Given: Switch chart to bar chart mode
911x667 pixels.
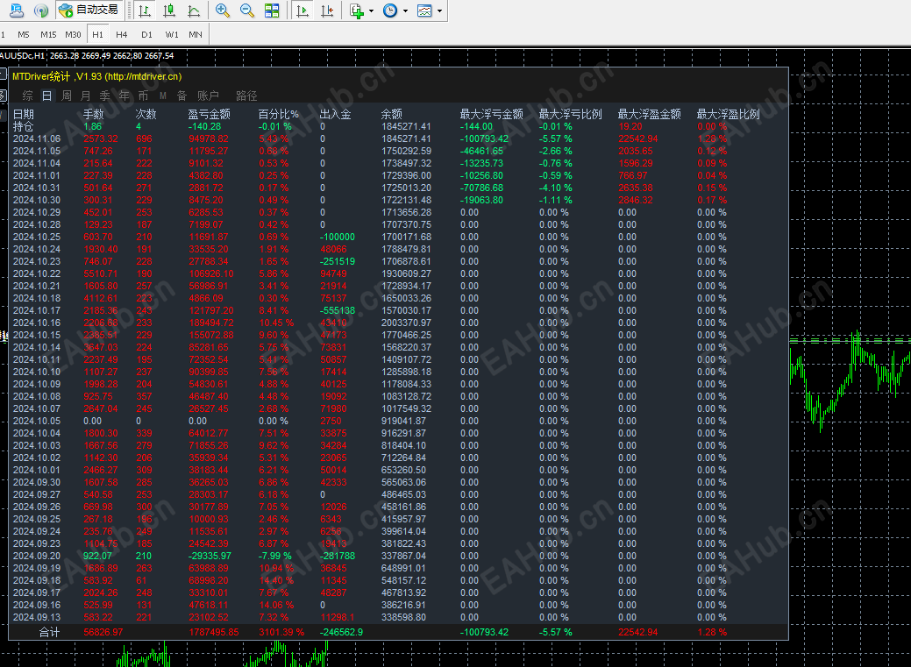Looking at the screenshot, I should [x=145, y=11].
